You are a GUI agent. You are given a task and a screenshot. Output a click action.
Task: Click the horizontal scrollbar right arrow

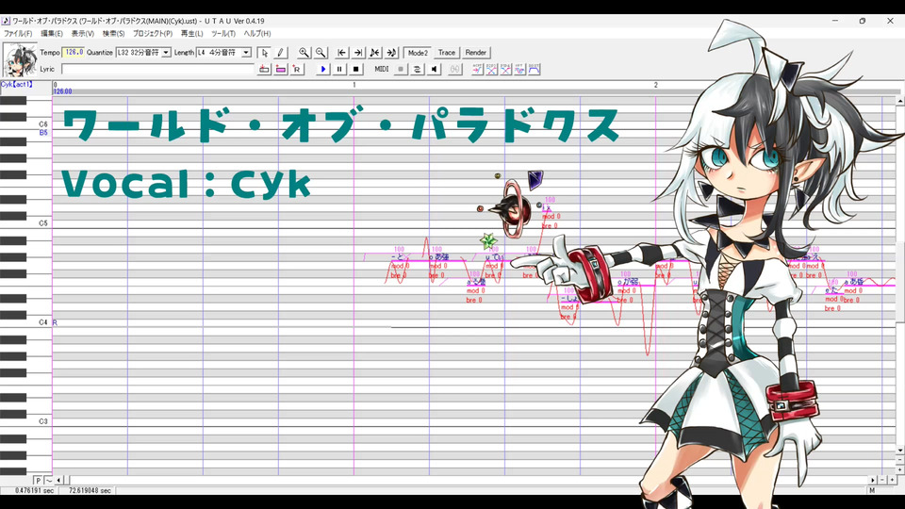[x=872, y=480]
